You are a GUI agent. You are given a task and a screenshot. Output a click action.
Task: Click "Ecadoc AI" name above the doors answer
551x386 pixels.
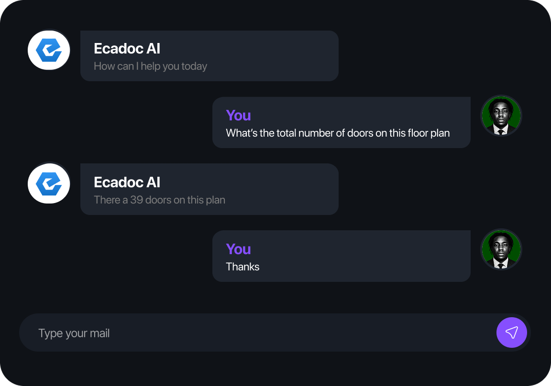coord(127,182)
